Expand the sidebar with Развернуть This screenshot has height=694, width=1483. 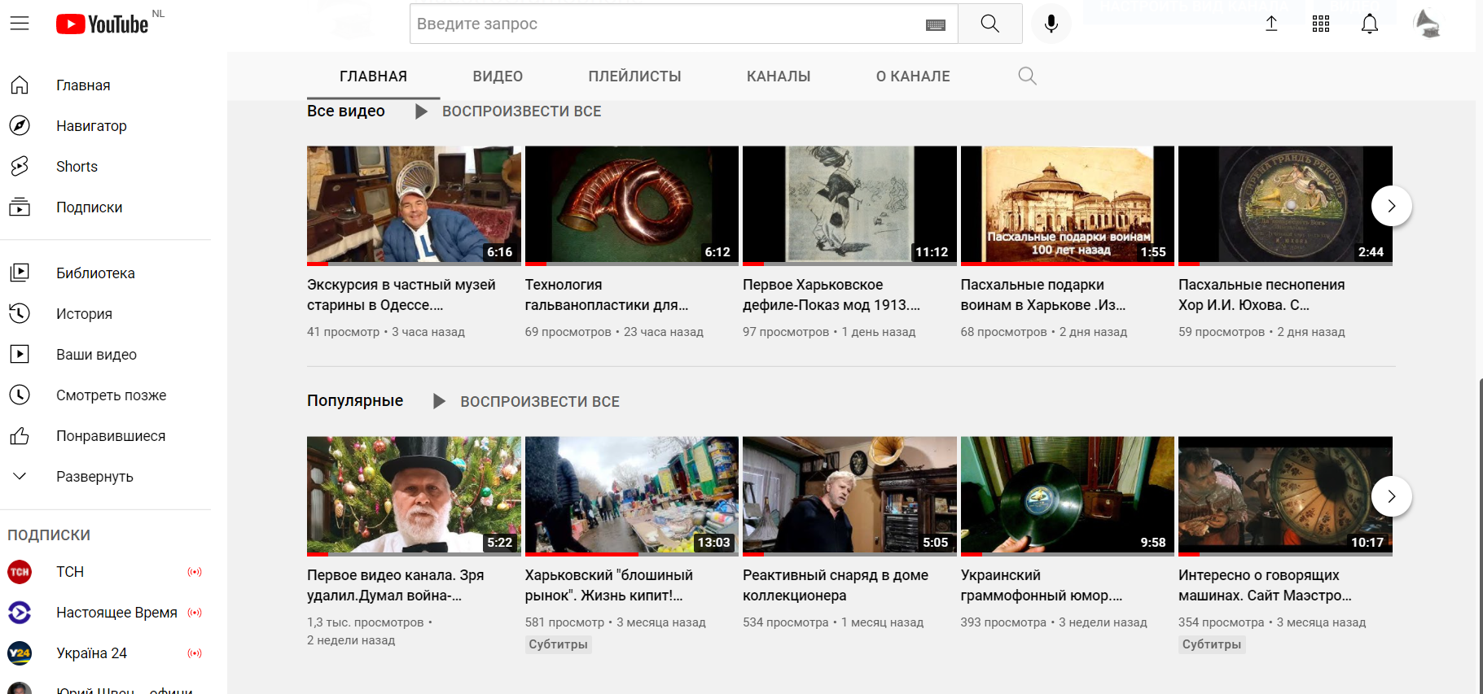[x=94, y=477]
